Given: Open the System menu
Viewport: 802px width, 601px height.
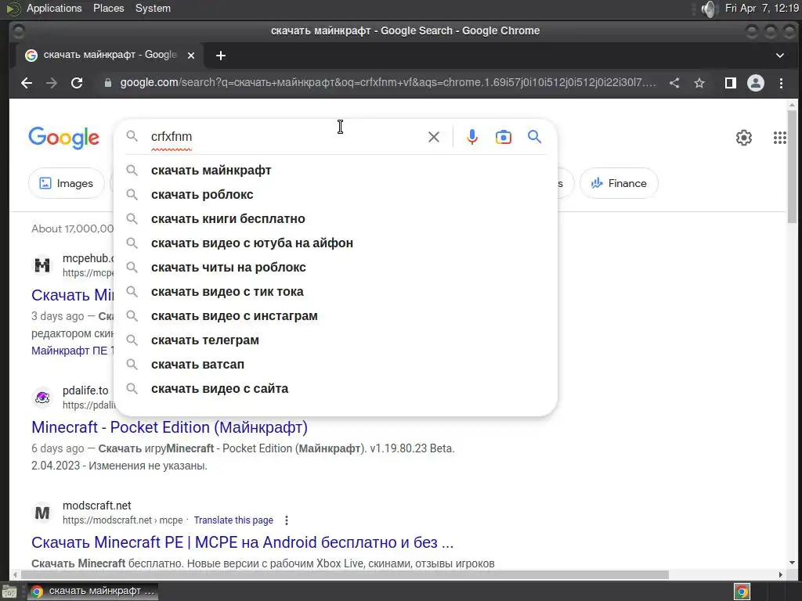Looking at the screenshot, I should pos(153,8).
